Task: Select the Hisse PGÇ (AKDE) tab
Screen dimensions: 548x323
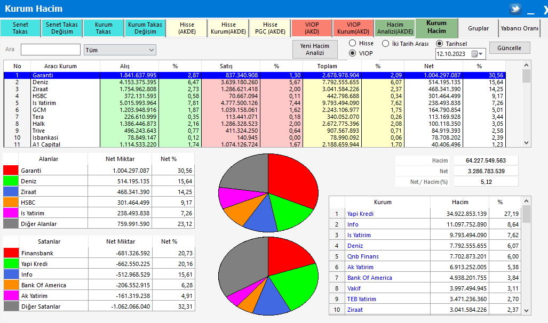Action: (x=270, y=28)
